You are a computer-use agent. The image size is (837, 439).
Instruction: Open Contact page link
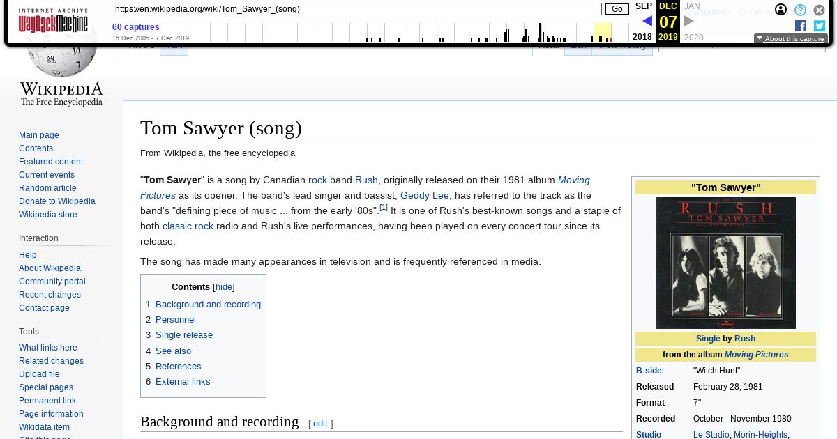coord(44,308)
